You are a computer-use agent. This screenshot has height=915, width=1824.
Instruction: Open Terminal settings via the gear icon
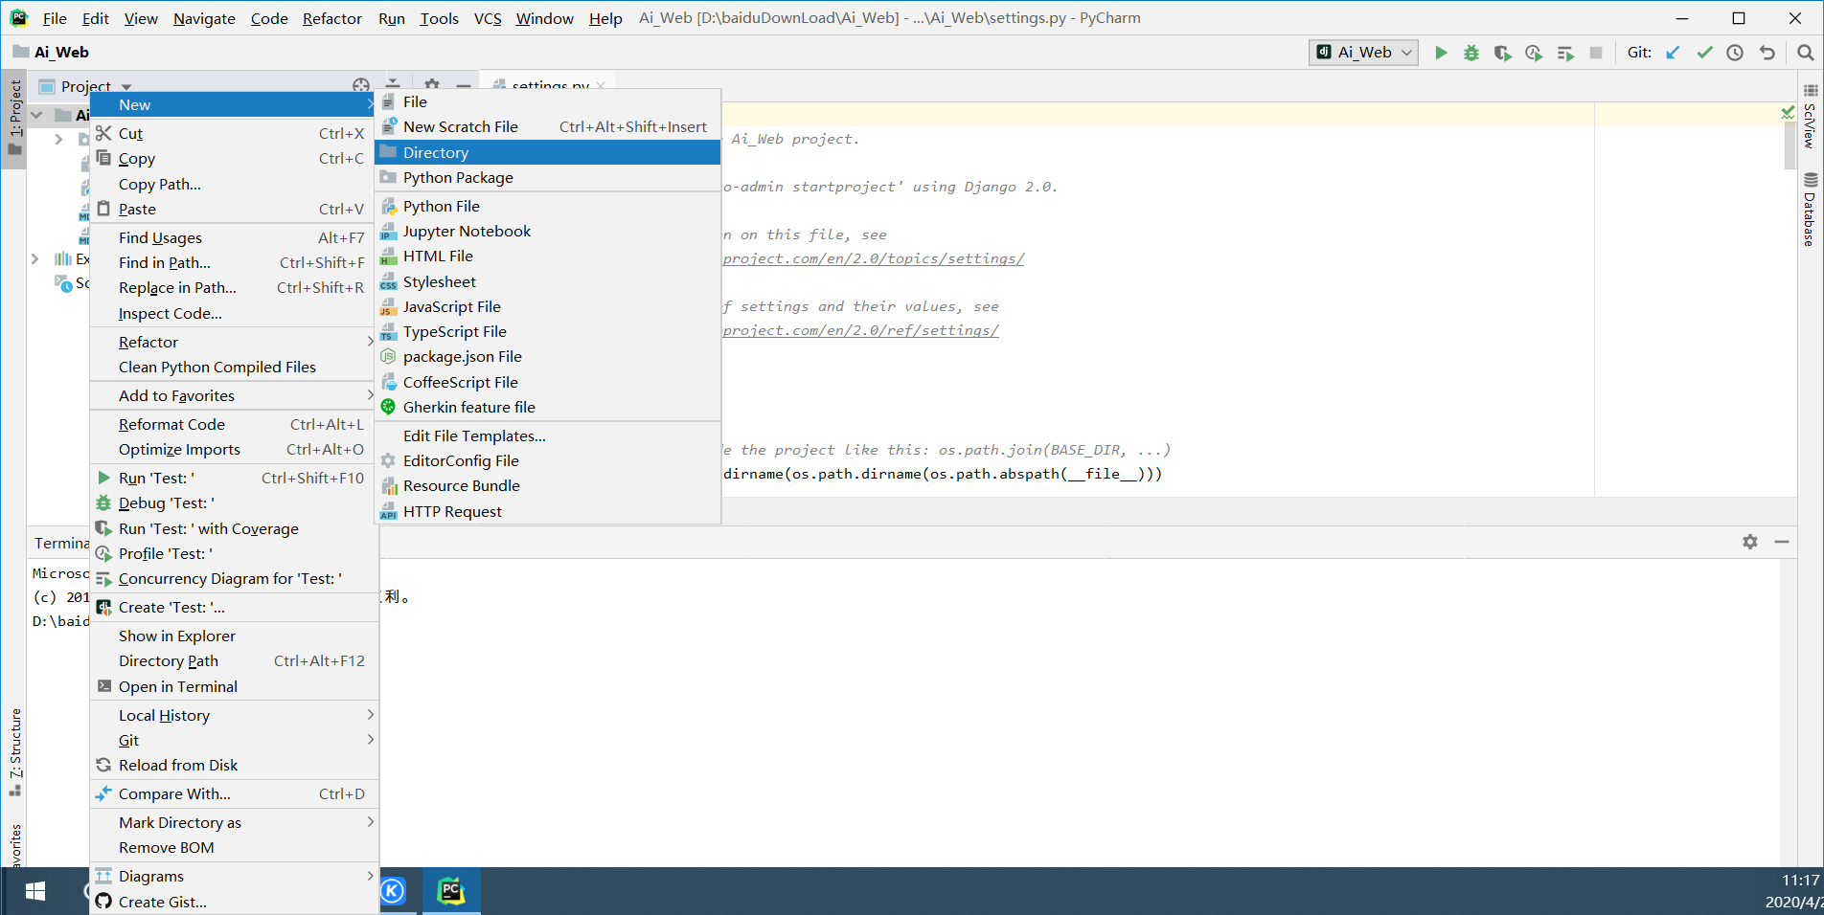coord(1750,542)
